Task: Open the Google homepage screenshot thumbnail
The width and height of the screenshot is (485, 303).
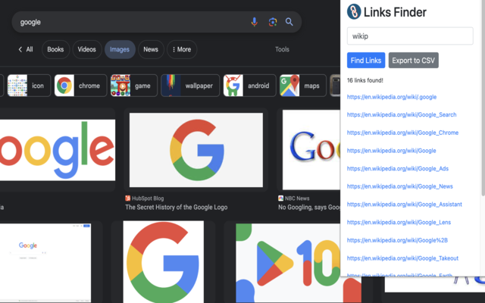Action: 45,262
